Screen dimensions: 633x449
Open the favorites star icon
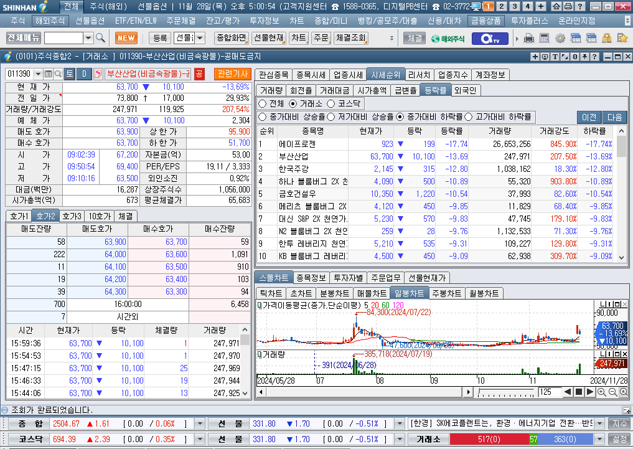coord(622,39)
